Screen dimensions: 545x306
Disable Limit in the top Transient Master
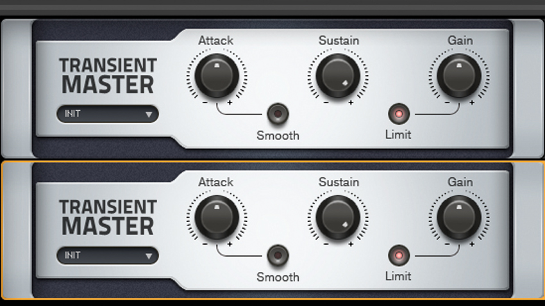(x=399, y=114)
